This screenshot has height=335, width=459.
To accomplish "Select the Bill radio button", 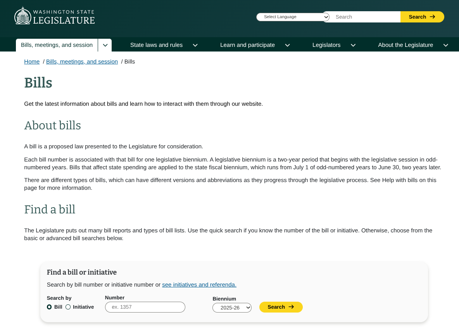I will click(49, 307).
